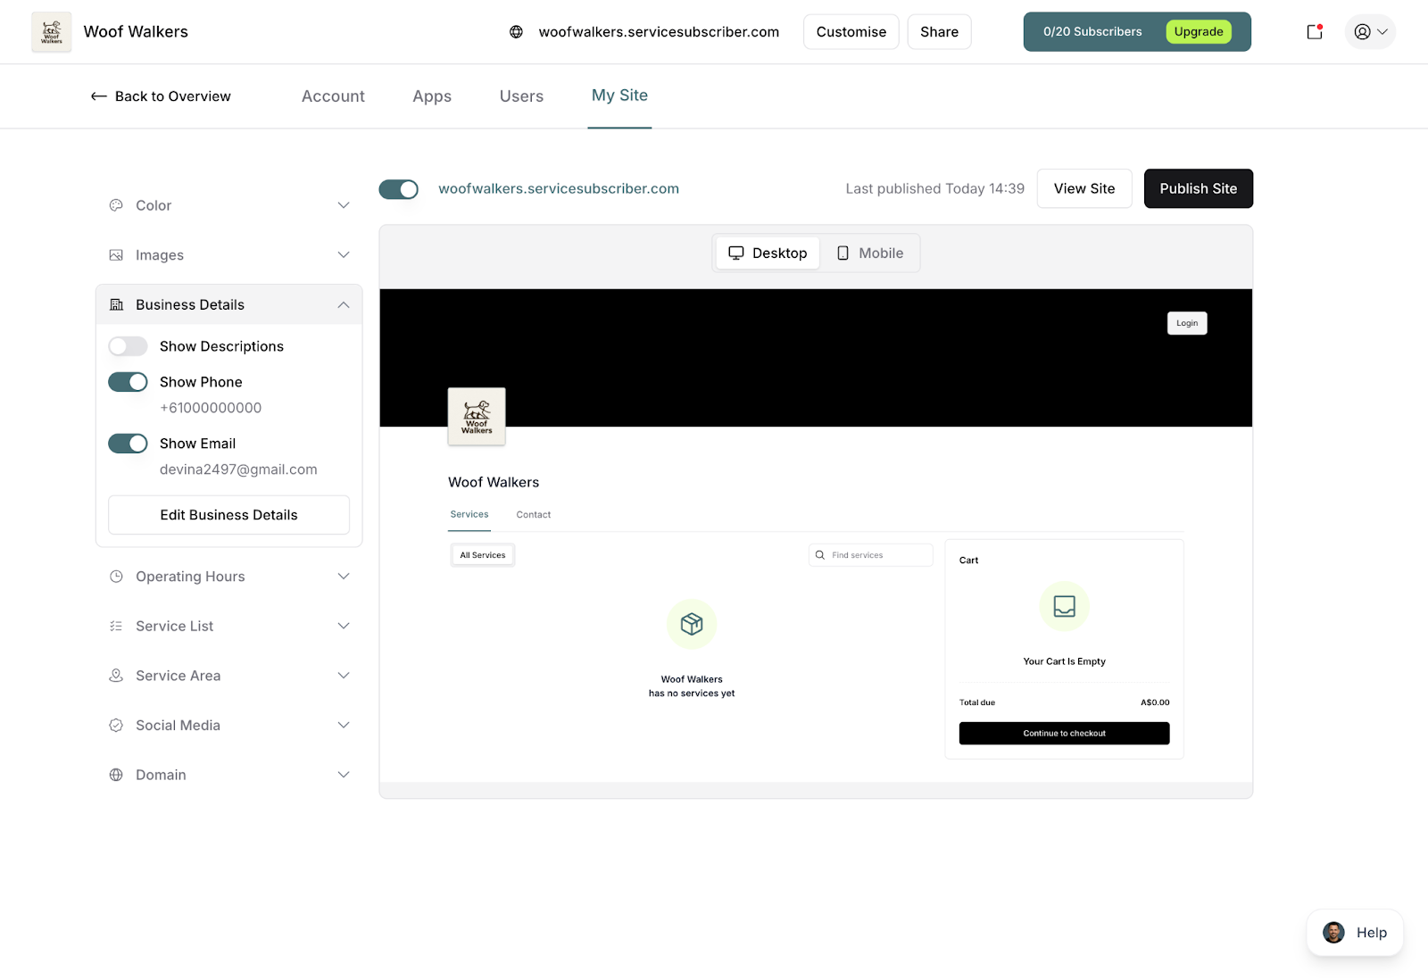The width and height of the screenshot is (1428, 980).
Task: Click the Publish Site button
Action: (1199, 189)
